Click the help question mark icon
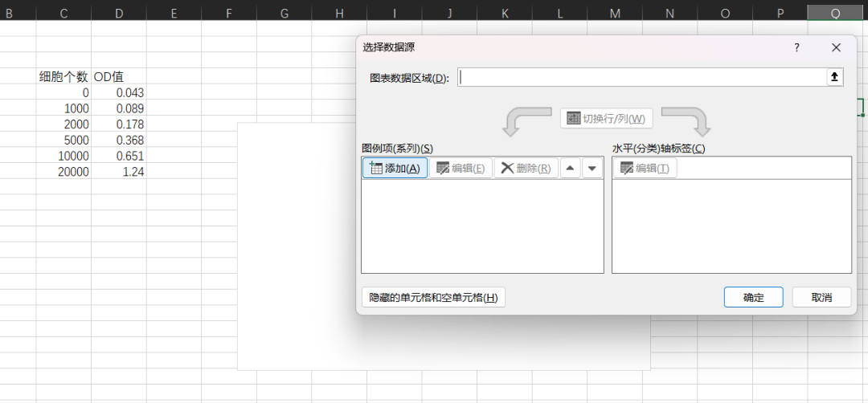The width and height of the screenshot is (868, 403). 796,47
